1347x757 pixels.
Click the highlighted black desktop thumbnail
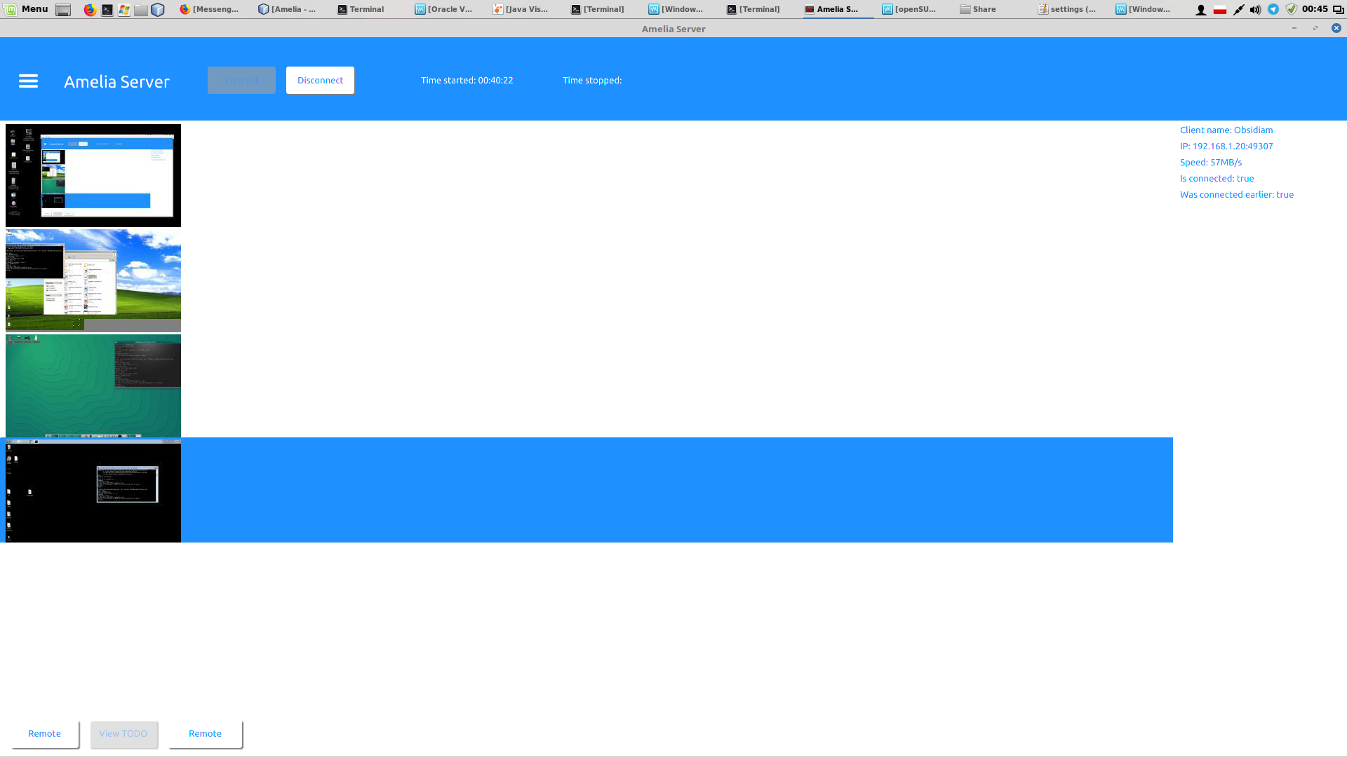coord(93,491)
